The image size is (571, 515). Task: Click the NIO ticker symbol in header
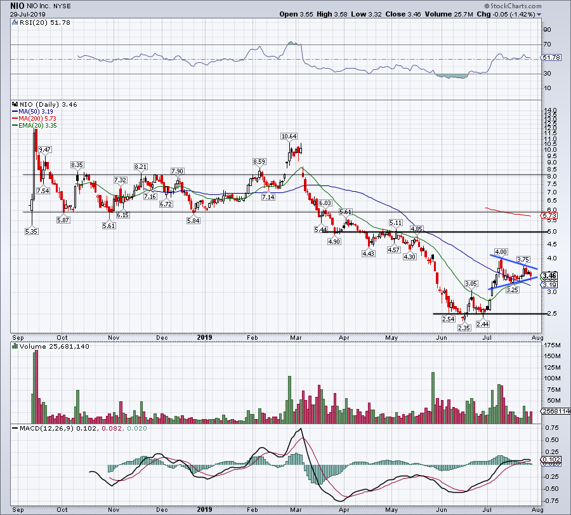[x=17, y=6]
